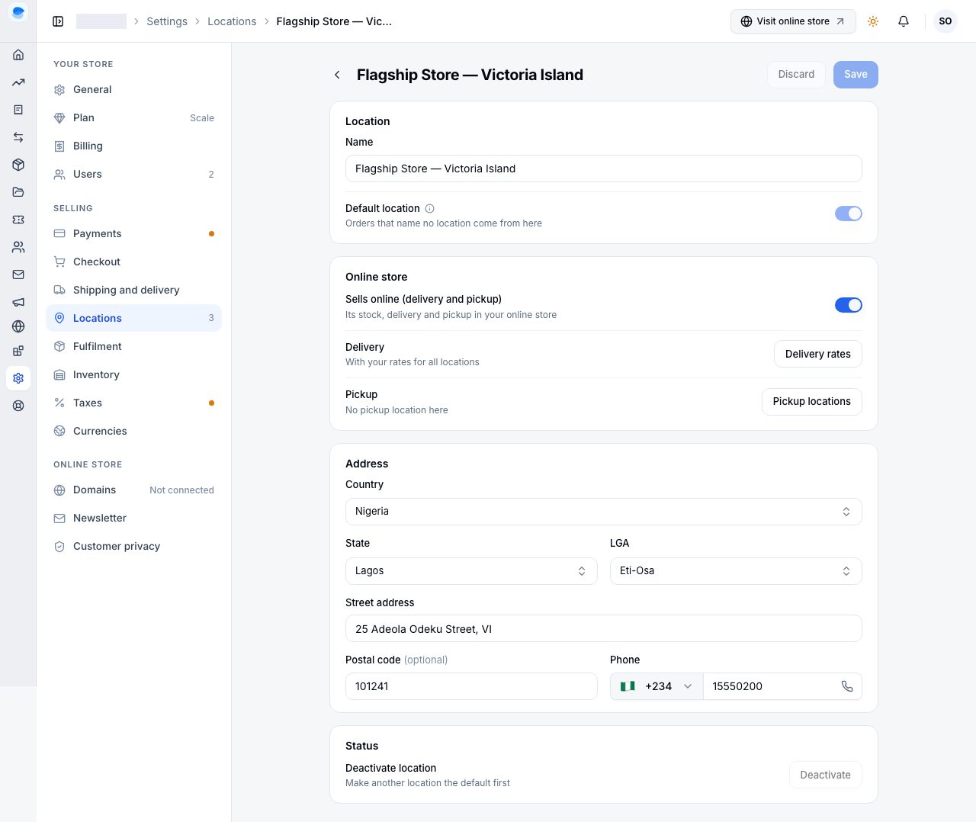Collapse the sidebar with the panel icon

(58, 21)
